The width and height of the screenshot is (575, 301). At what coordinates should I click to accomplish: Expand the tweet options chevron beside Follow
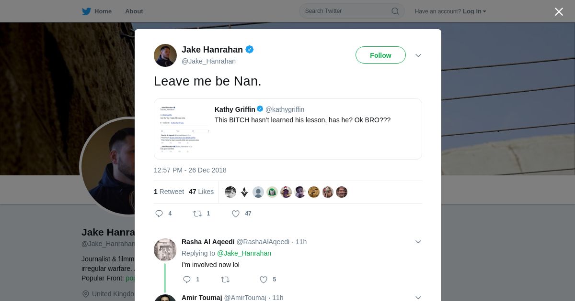coord(418,55)
